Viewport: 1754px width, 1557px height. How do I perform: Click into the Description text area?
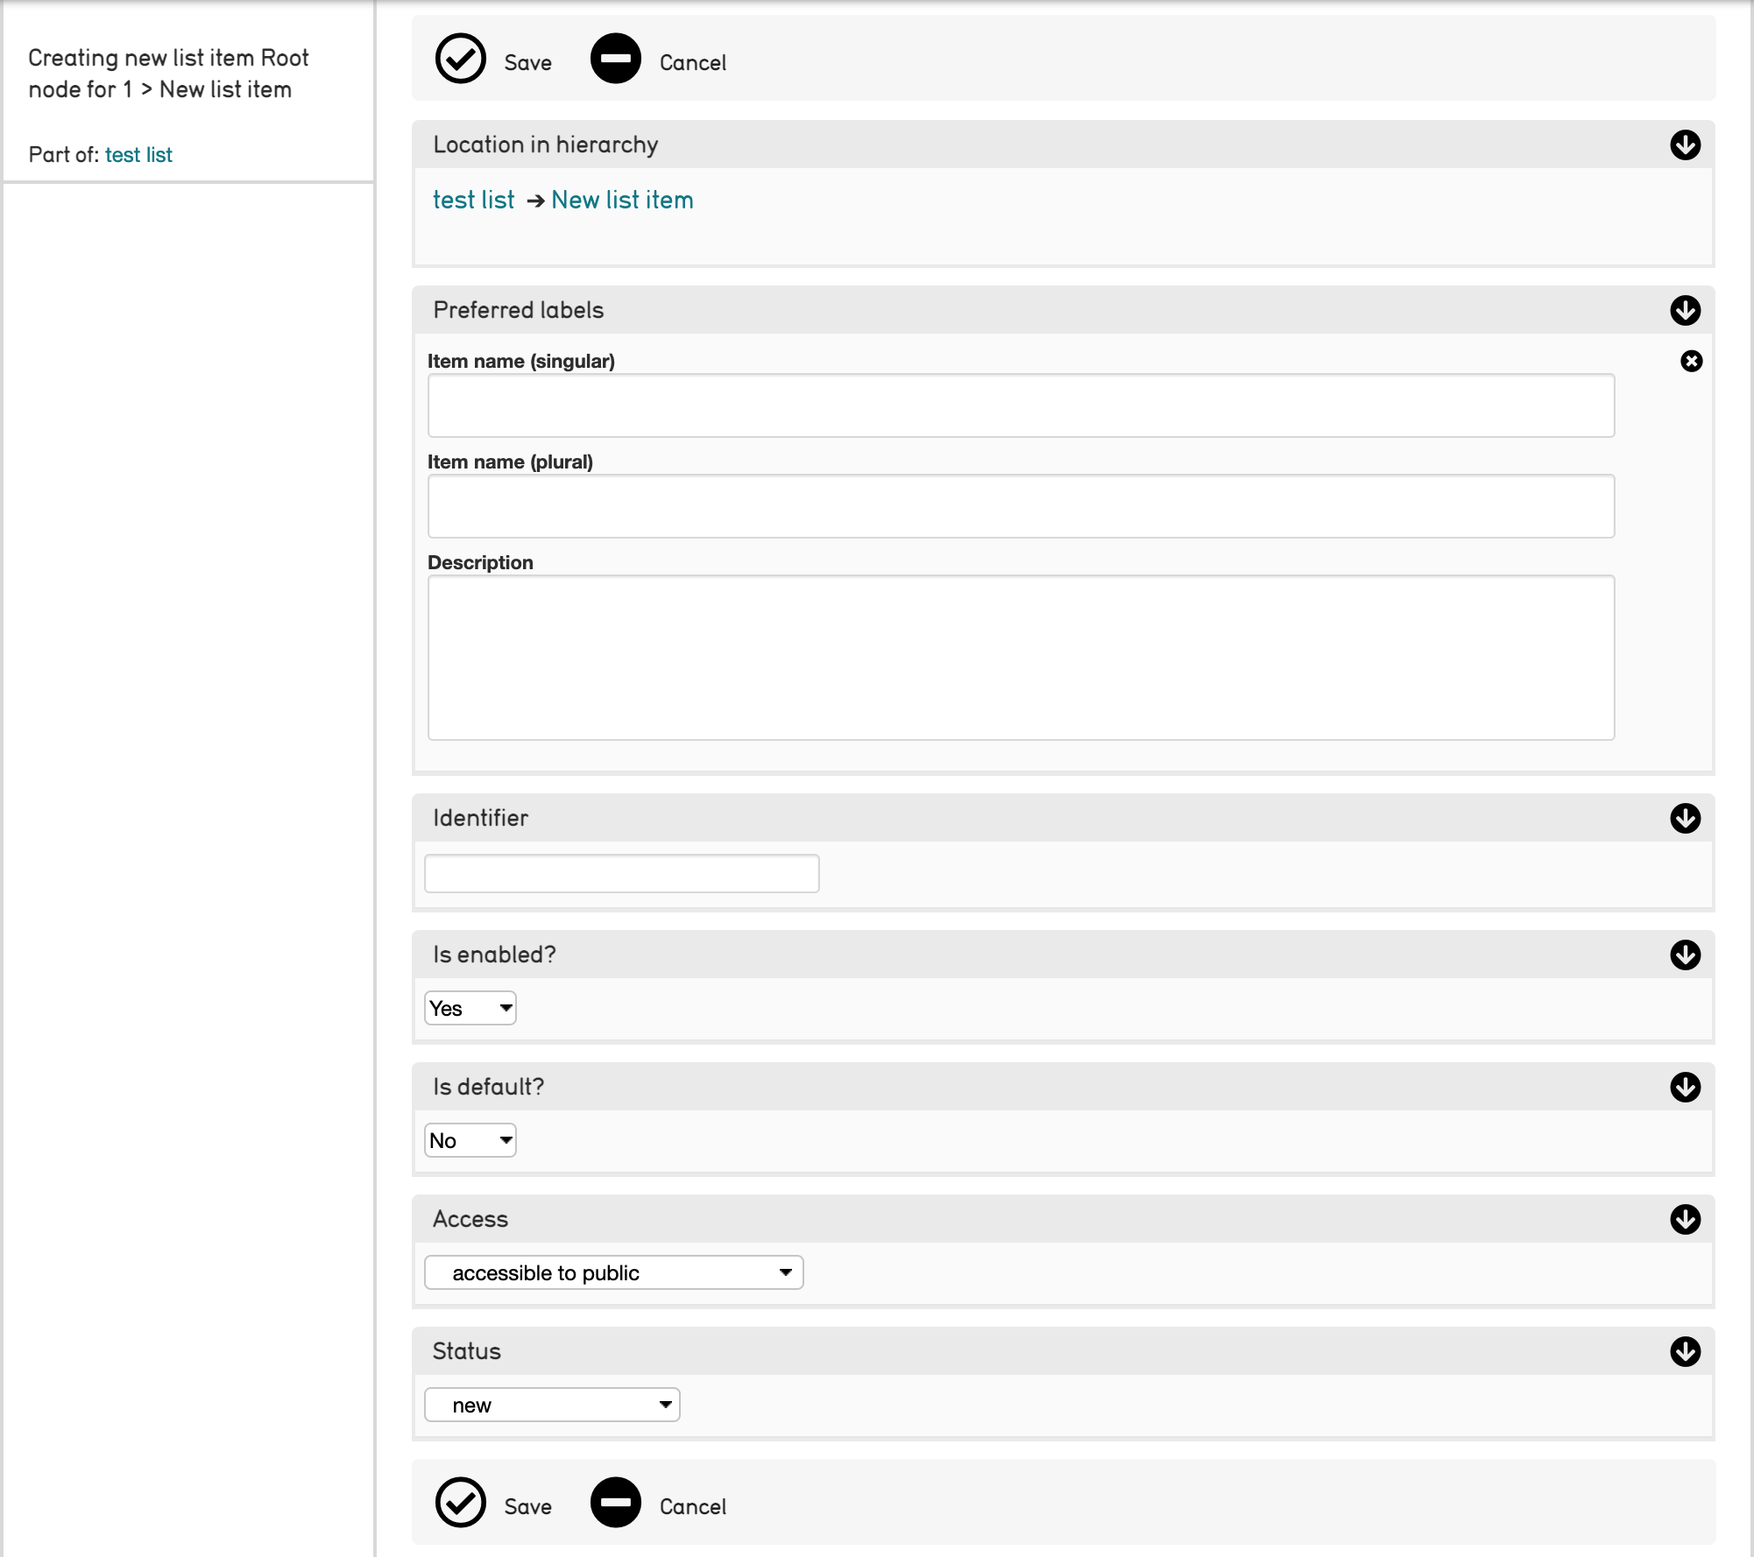click(1021, 657)
